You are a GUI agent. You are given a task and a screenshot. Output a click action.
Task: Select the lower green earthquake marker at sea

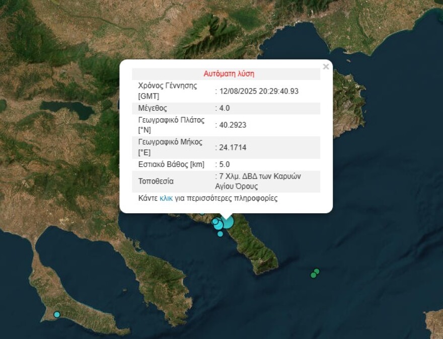pos(313,275)
